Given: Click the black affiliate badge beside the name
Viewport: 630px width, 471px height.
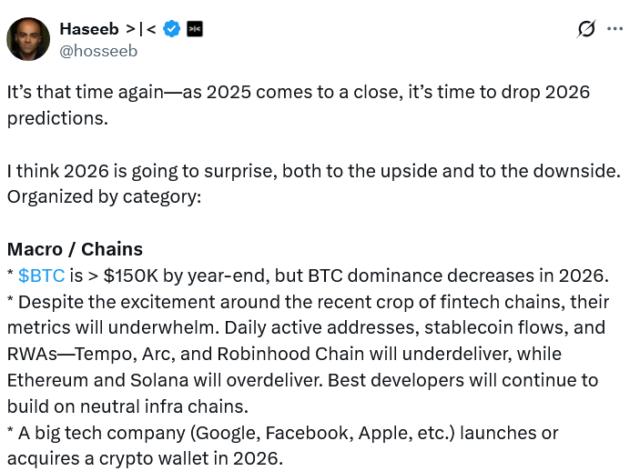Looking at the screenshot, I should click(194, 29).
